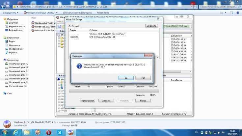Create a Новая папка in Explorer

pos(103,13)
